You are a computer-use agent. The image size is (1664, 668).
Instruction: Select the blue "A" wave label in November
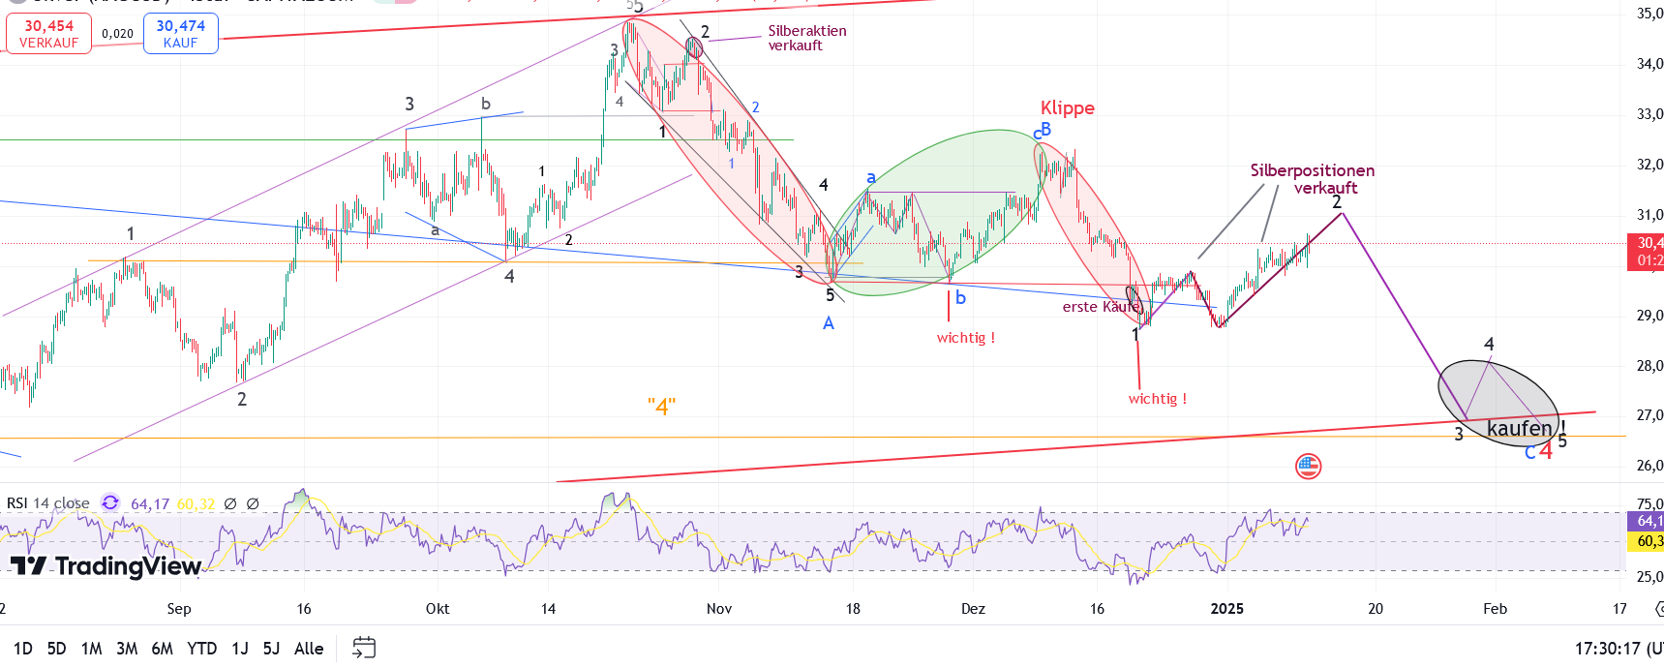point(829,323)
